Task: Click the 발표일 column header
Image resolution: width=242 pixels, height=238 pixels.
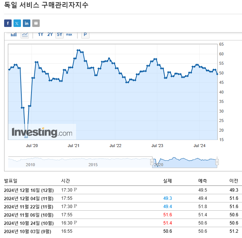Action: pyautogui.click(x=11, y=181)
